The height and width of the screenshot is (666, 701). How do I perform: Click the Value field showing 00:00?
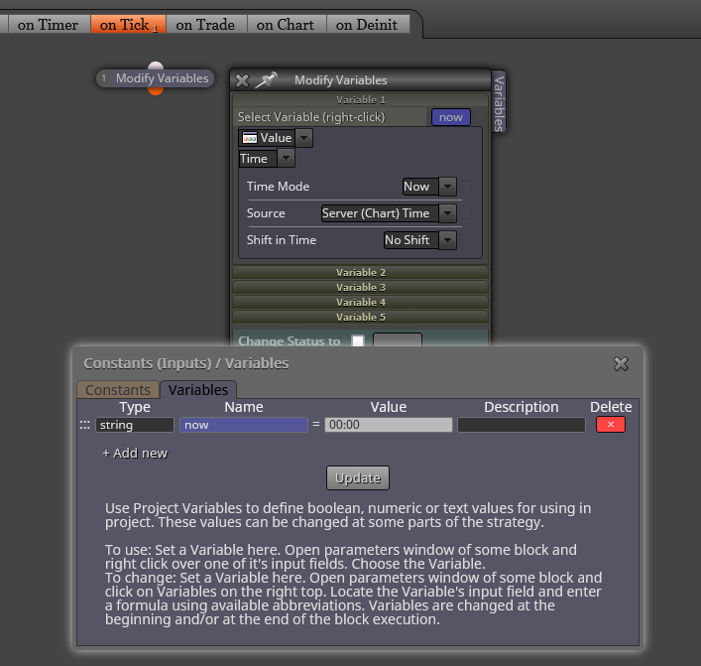(389, 425)
